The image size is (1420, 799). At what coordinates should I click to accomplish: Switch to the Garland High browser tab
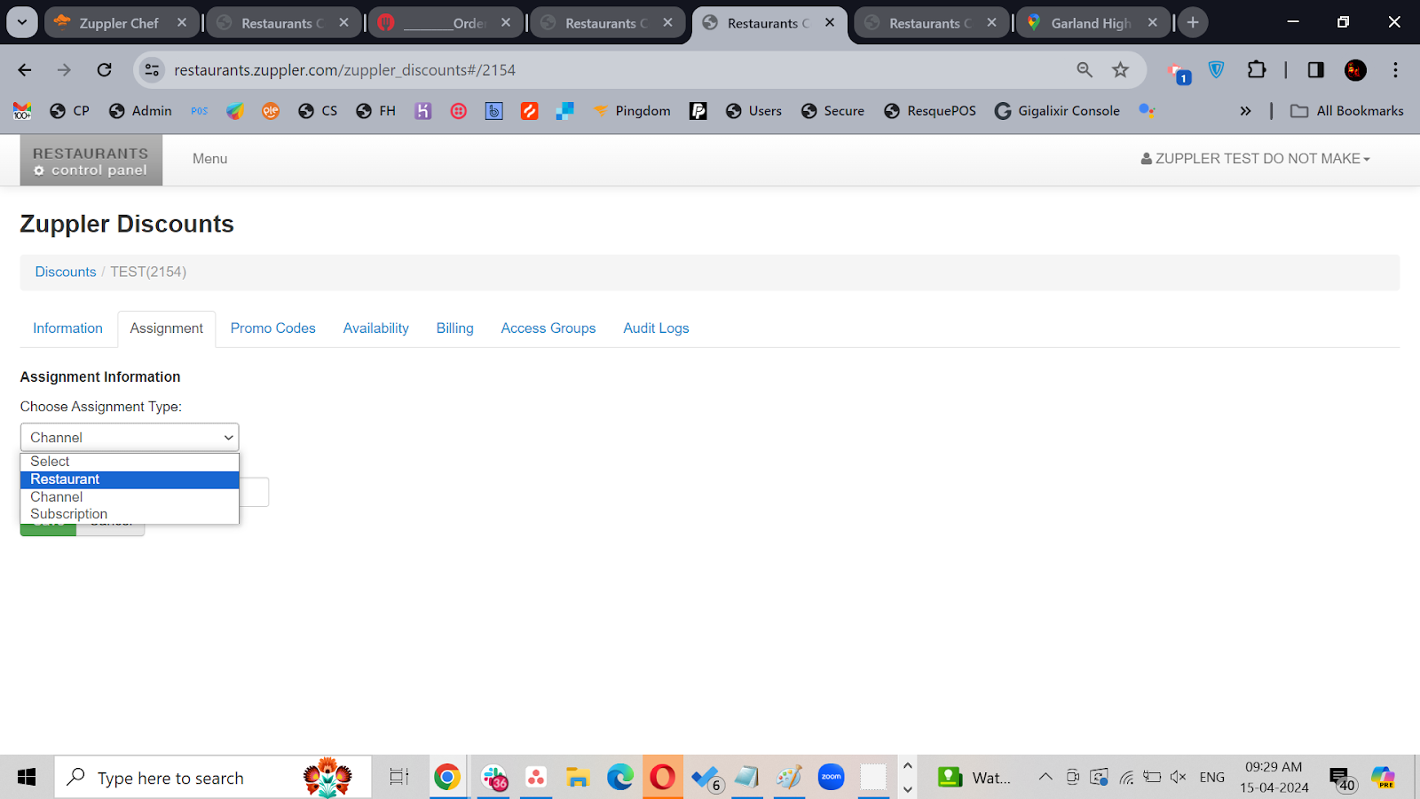point(1093,23)
